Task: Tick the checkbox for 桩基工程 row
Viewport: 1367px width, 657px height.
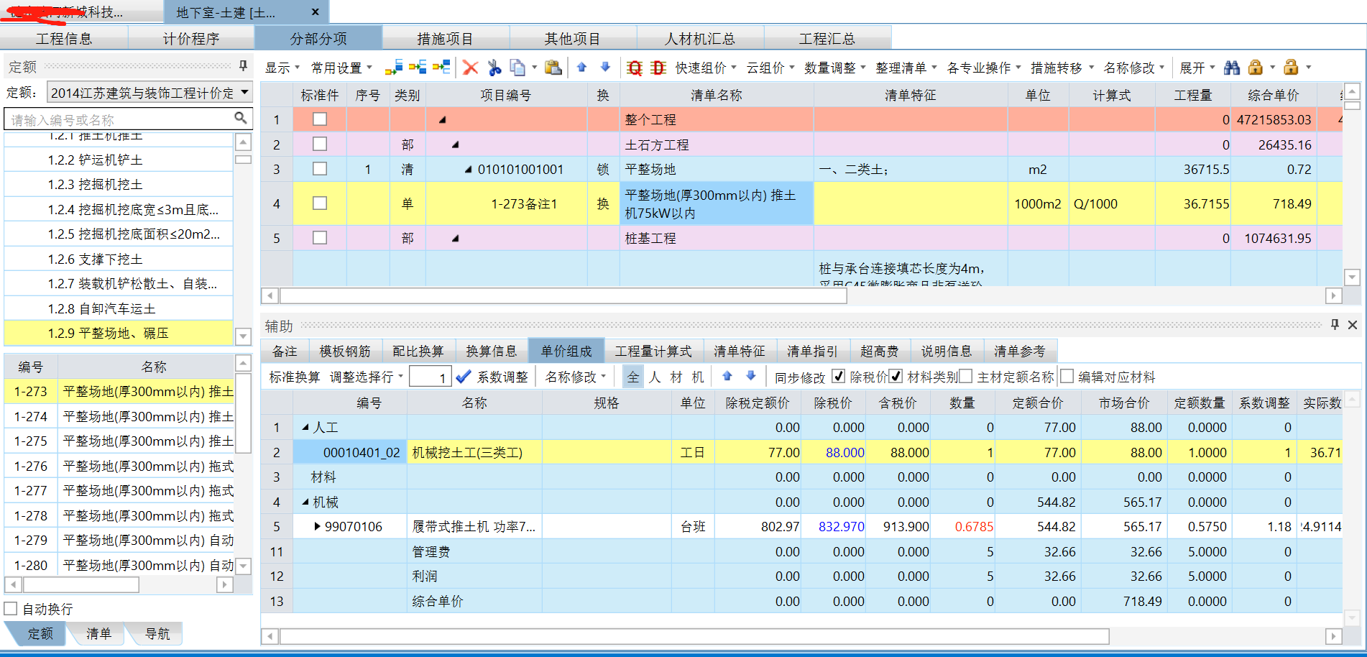Action: coord(320,238)
